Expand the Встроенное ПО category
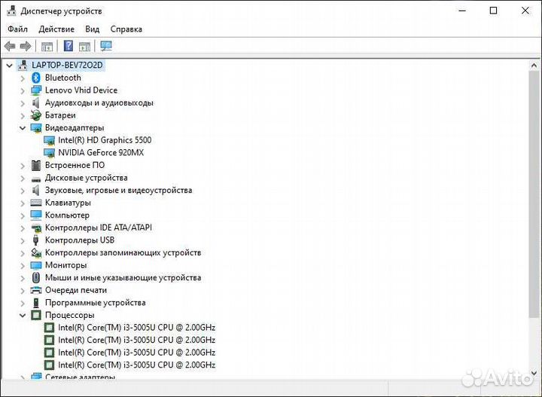This screenshot has height=397, width=542. pyautogui.click(x=23, y=166)
